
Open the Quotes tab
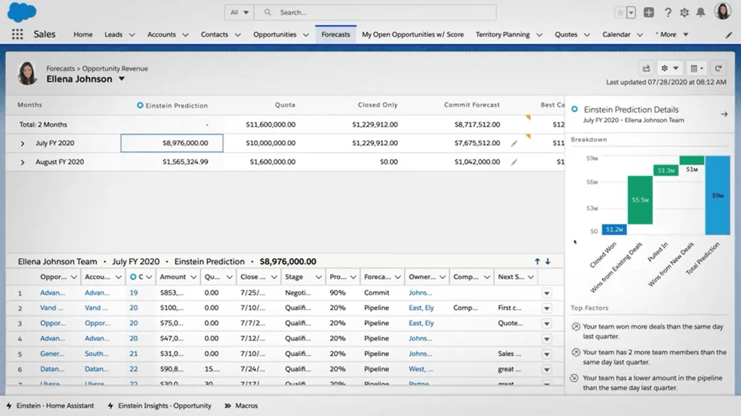(x=566, y=35)
